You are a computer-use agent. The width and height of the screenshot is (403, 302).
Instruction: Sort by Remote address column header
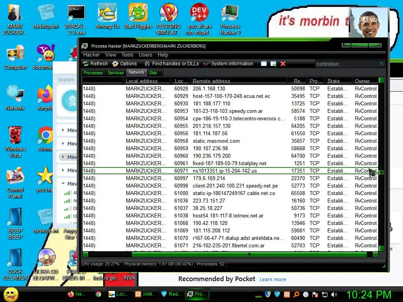(x=239, y=81)
